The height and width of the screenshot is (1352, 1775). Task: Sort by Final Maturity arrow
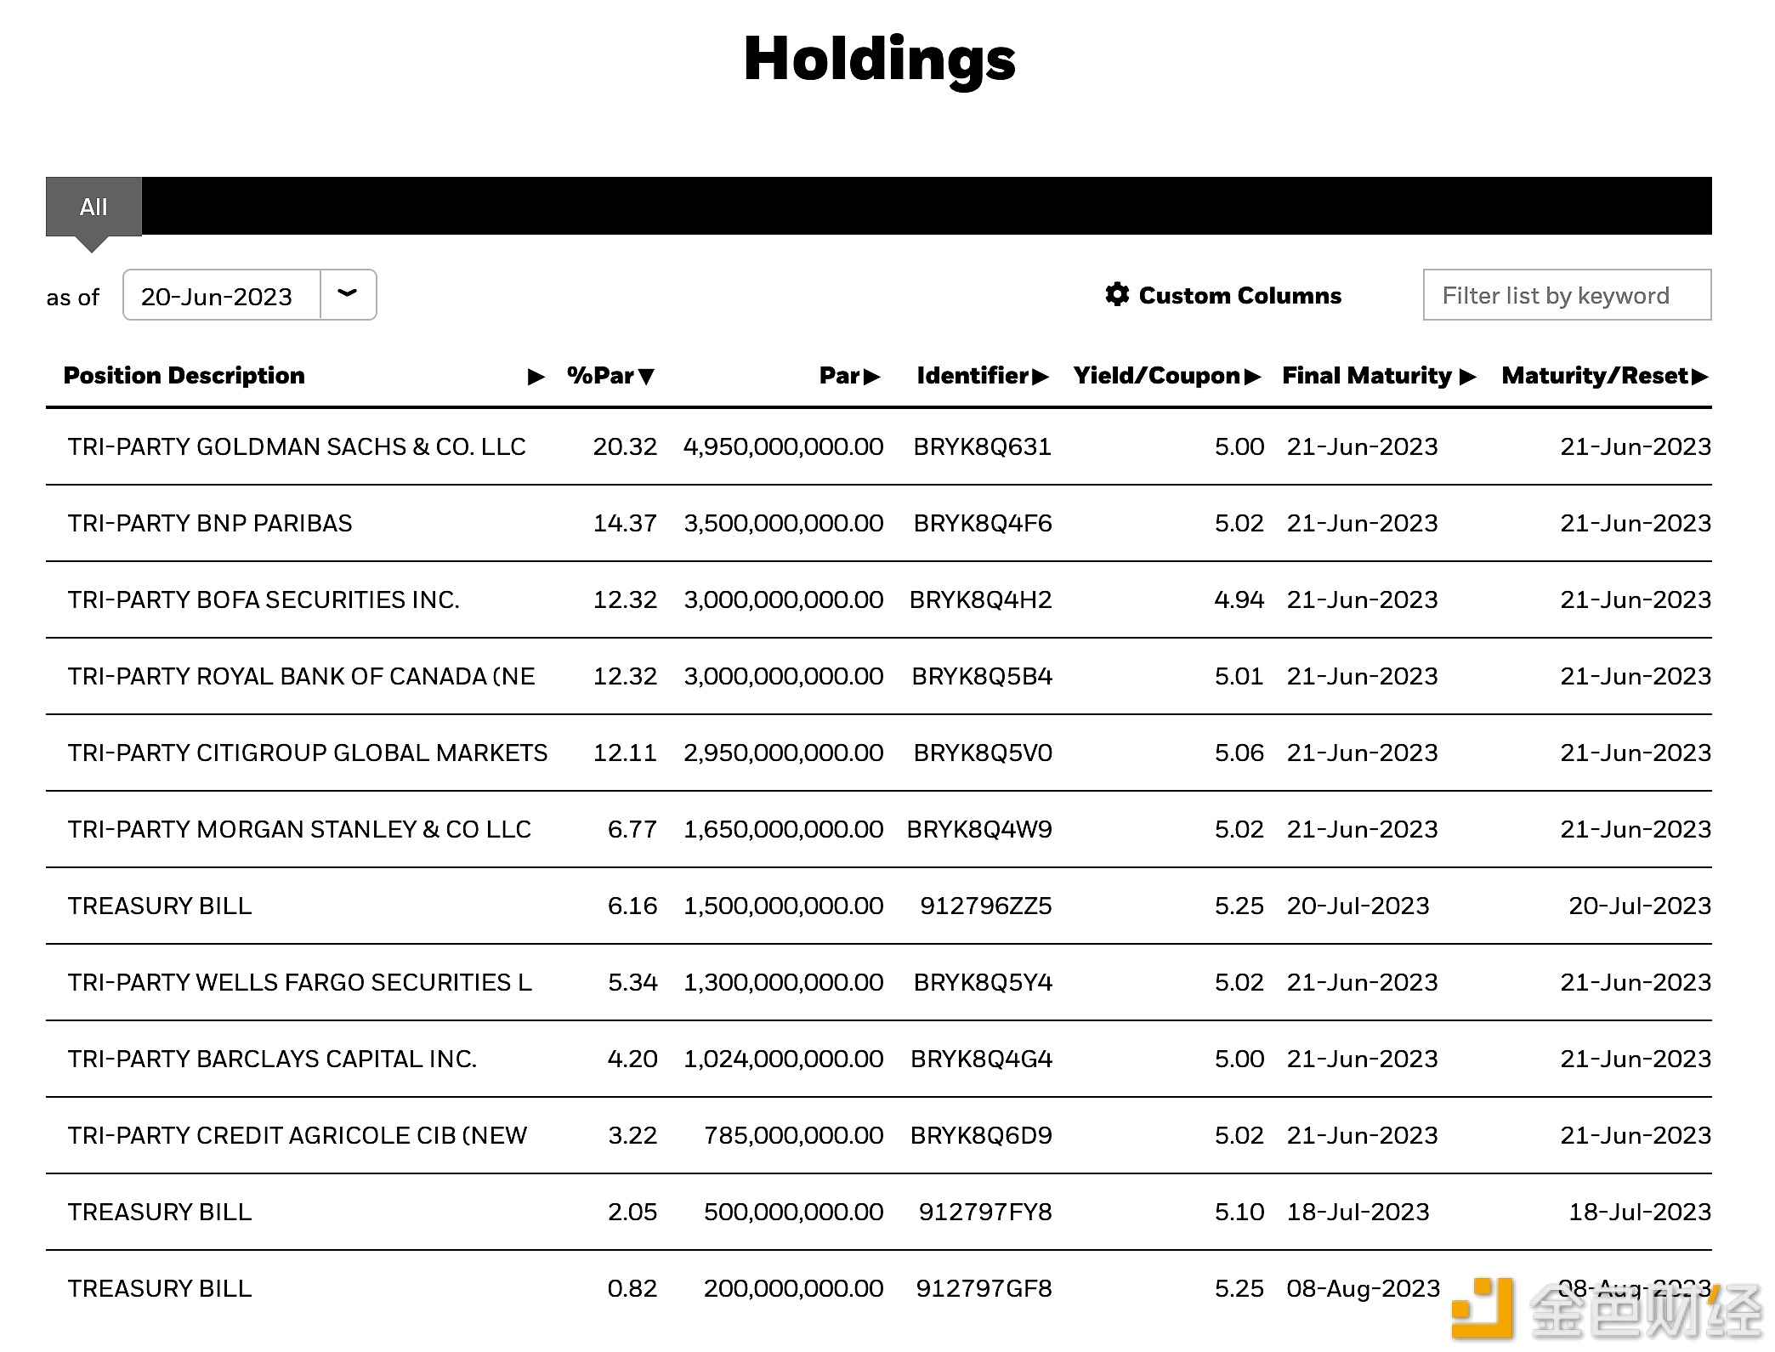coord(1467,377)
